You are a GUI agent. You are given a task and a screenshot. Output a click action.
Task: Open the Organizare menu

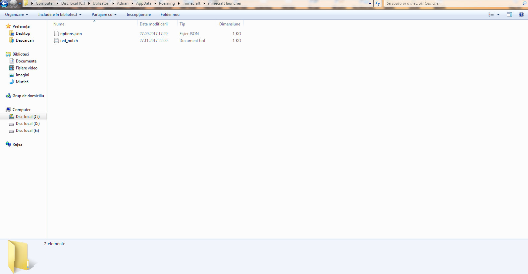point(17,15)
